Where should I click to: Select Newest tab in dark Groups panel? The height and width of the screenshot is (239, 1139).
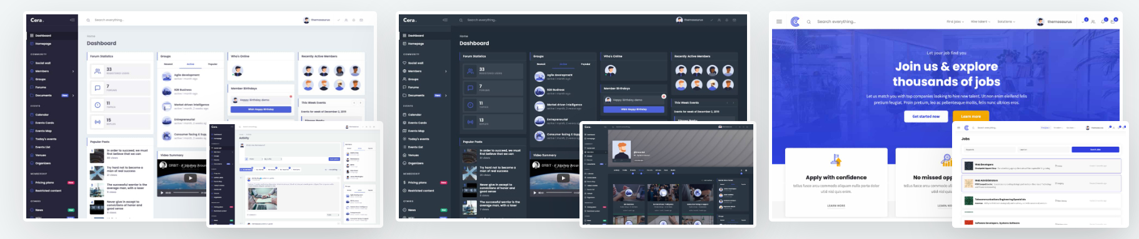[541, 64]
